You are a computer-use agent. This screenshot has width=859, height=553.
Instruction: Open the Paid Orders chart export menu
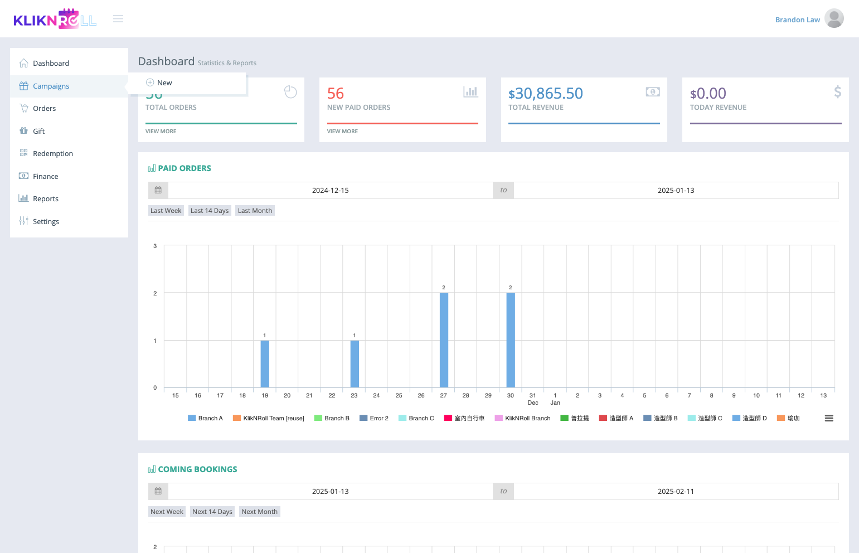click(x=829, y=418)
